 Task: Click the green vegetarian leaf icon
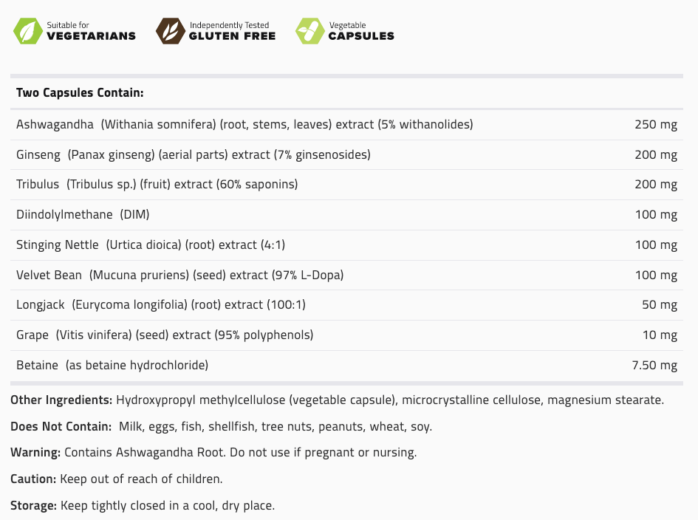(28, 31)
